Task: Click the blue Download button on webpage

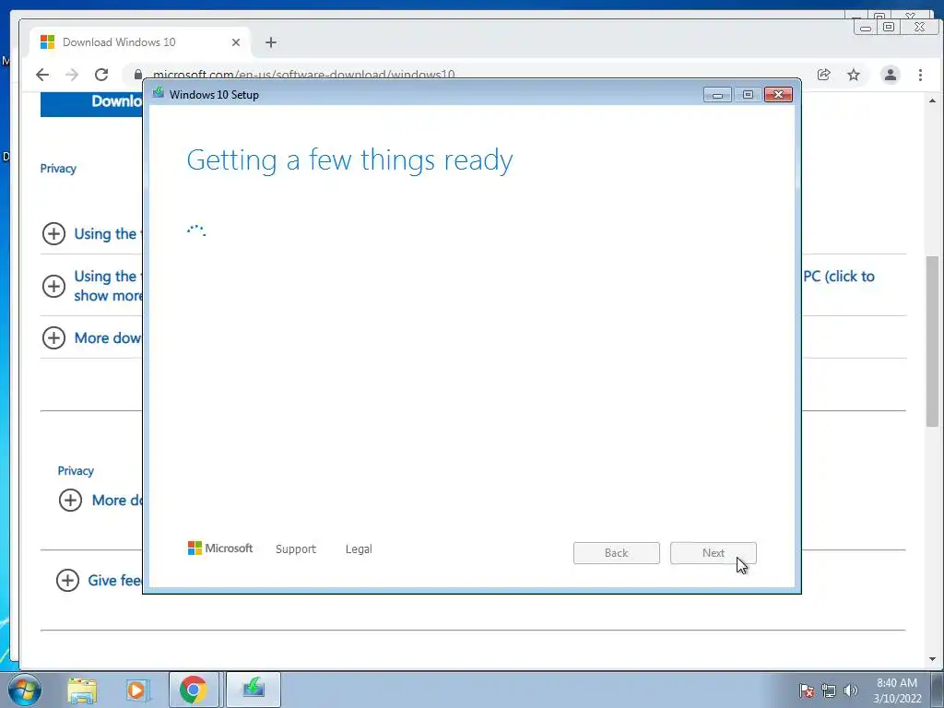Action: coord(91,103)
